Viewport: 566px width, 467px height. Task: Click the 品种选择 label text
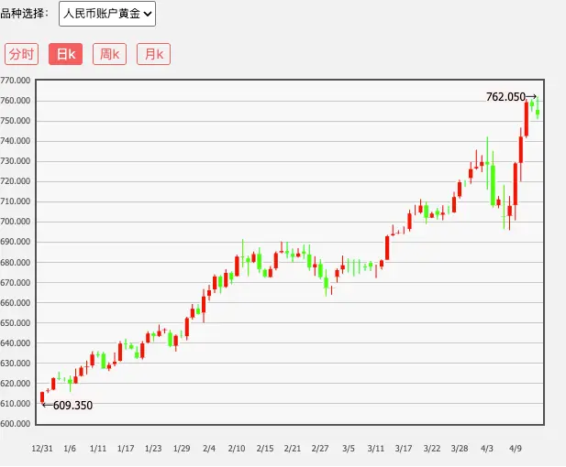pyautogui.click(x=26, y=13)
